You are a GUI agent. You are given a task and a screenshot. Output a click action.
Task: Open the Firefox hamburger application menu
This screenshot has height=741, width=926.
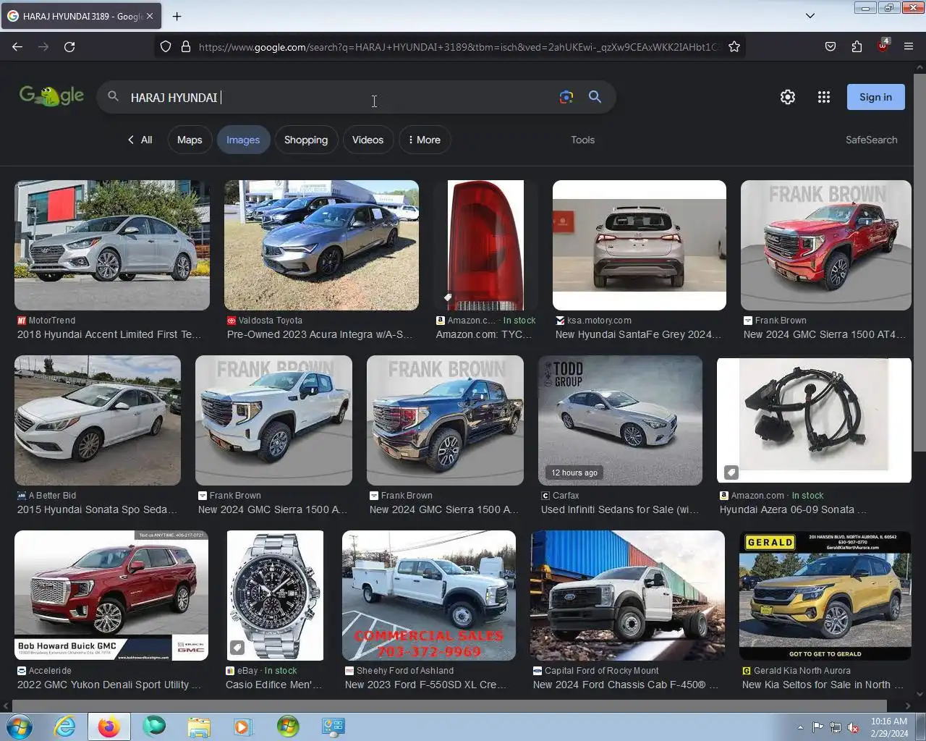[x=909, y=46]
